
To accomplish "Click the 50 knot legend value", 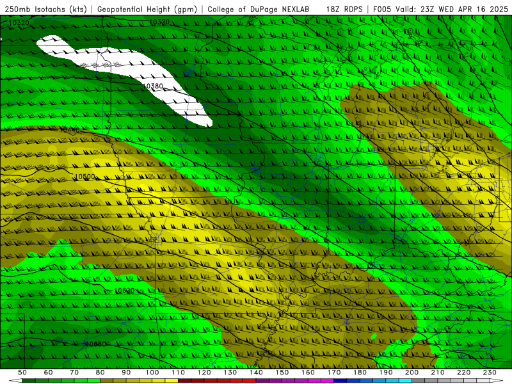I will coord(22,372).
